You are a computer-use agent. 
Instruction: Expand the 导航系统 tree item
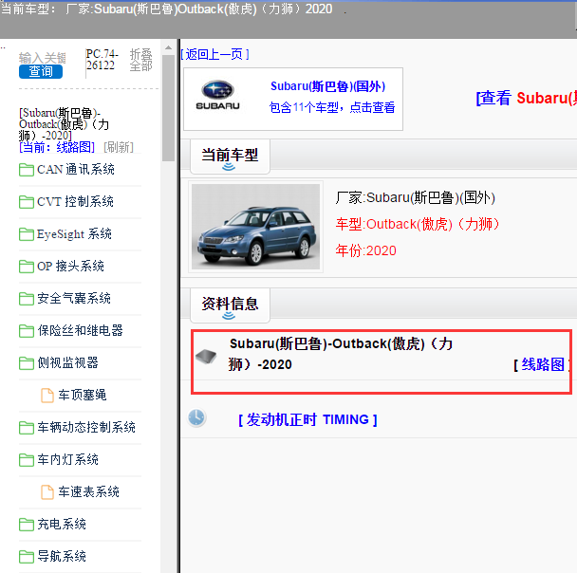pyautogui.click(x=62, y=557)
